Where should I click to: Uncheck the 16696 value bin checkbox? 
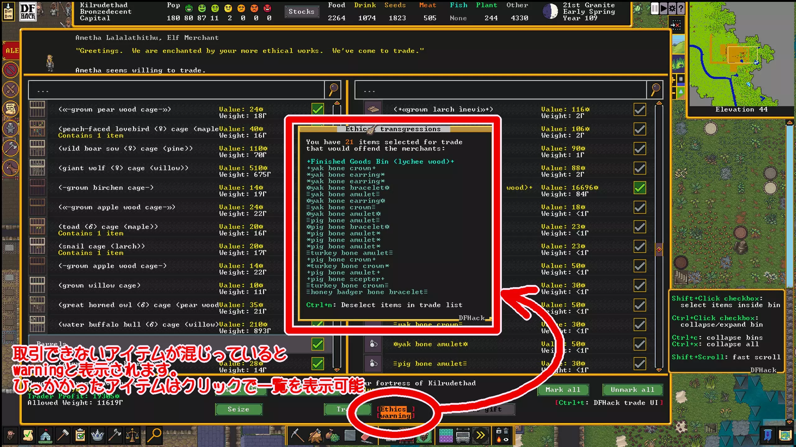(640, 188)
